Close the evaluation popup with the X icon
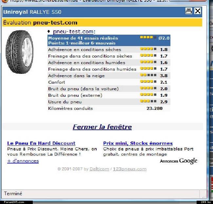This screenshot has height=204, width=213. coord(198,11)
